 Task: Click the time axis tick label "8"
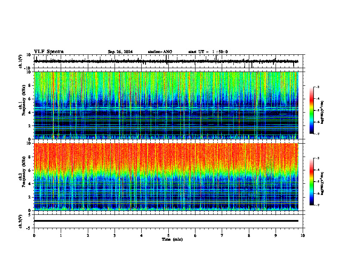(249, 236)
